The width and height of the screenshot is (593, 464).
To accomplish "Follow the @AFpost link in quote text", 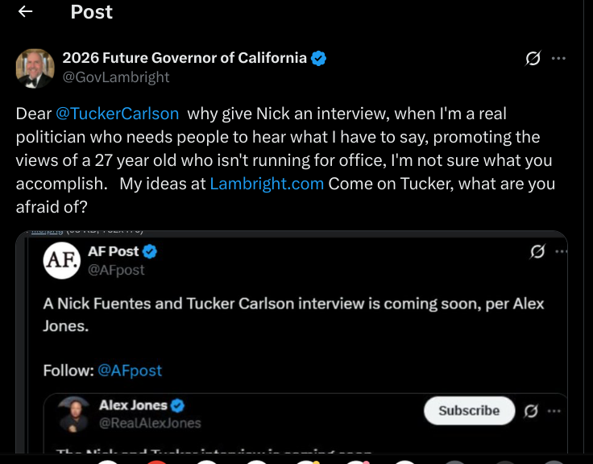I will click(130, 371).
